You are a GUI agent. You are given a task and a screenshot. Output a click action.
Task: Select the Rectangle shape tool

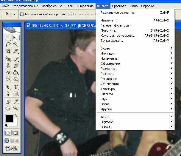16,93
